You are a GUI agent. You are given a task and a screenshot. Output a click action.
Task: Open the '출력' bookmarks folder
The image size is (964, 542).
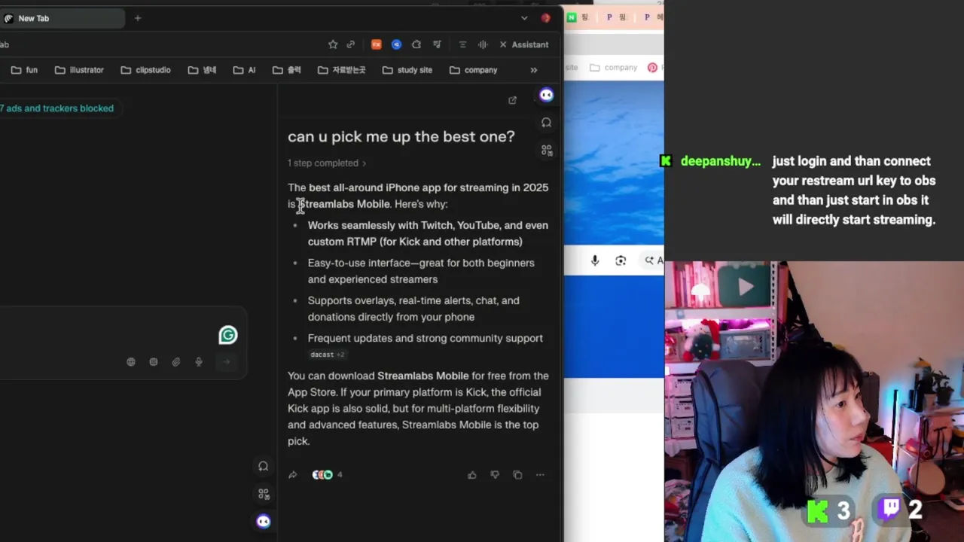click(x=287, y=70)
